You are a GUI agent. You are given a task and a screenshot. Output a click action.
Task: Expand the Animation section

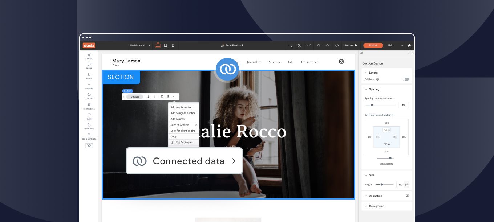[x=375, y=196]
